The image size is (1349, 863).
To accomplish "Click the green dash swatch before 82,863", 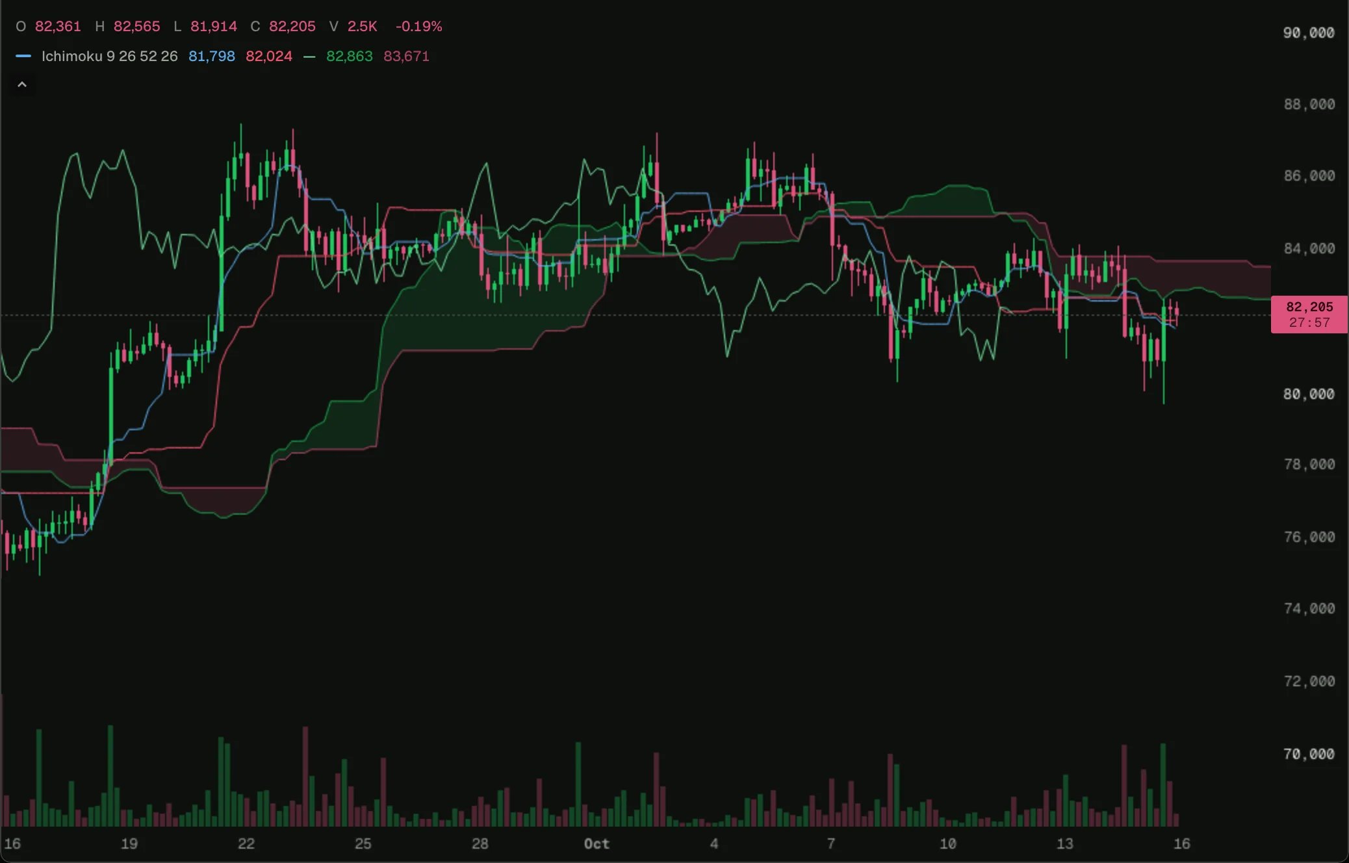I will pyautogui.click(x=309, y=57).
